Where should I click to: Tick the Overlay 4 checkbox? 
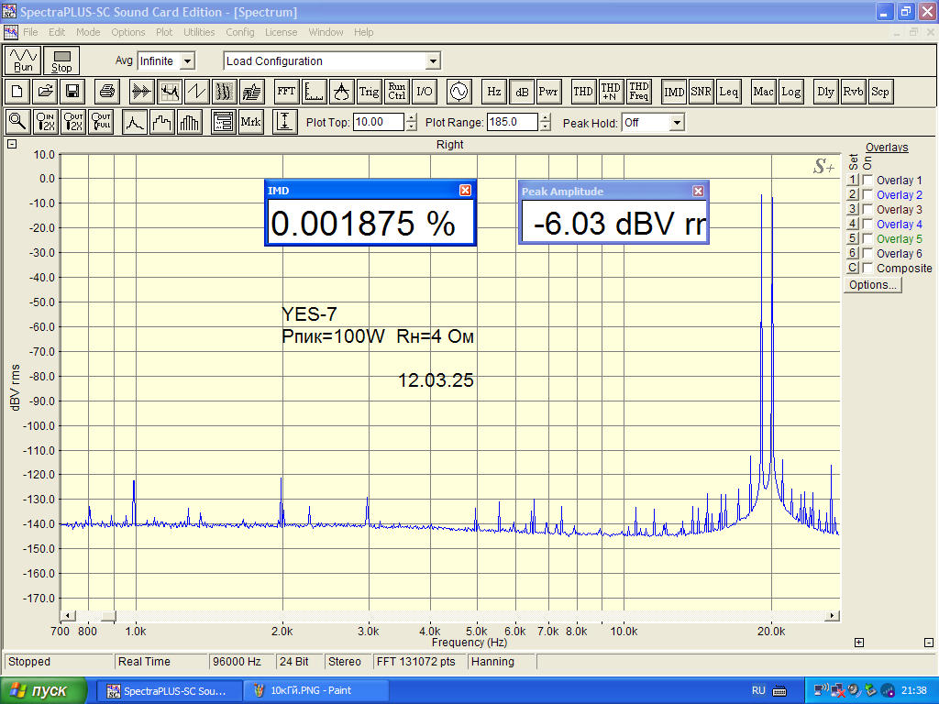(867, 225)
